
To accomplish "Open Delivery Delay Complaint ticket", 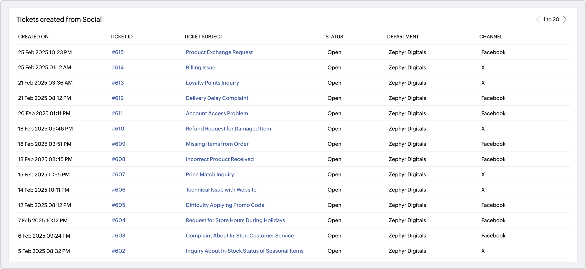I will tap(217, 98).
